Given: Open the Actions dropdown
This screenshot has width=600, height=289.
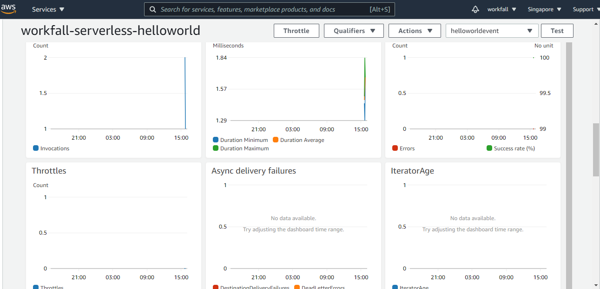Looking at the screenshot, I should pos(415,31).
